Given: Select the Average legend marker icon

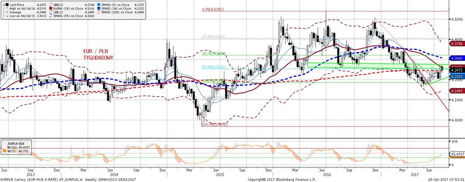Looking at the screenshot, I should click(7, 12).
